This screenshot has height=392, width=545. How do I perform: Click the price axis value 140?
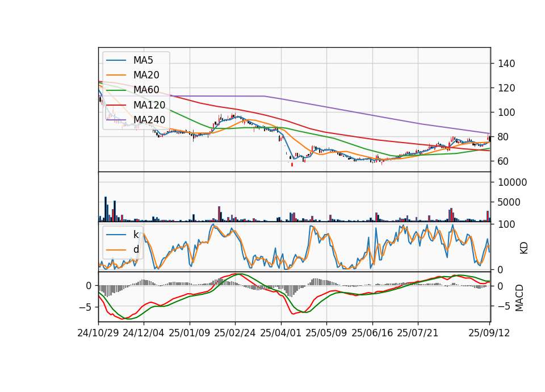(x=506, y=64)
